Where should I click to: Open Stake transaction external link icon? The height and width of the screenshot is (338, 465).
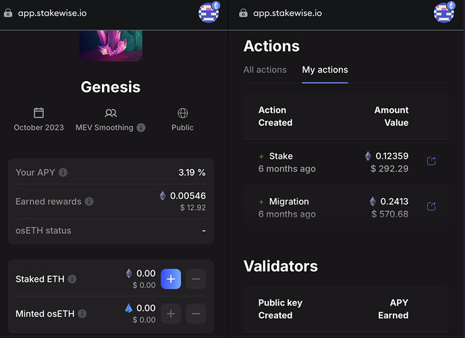[431, 161]
